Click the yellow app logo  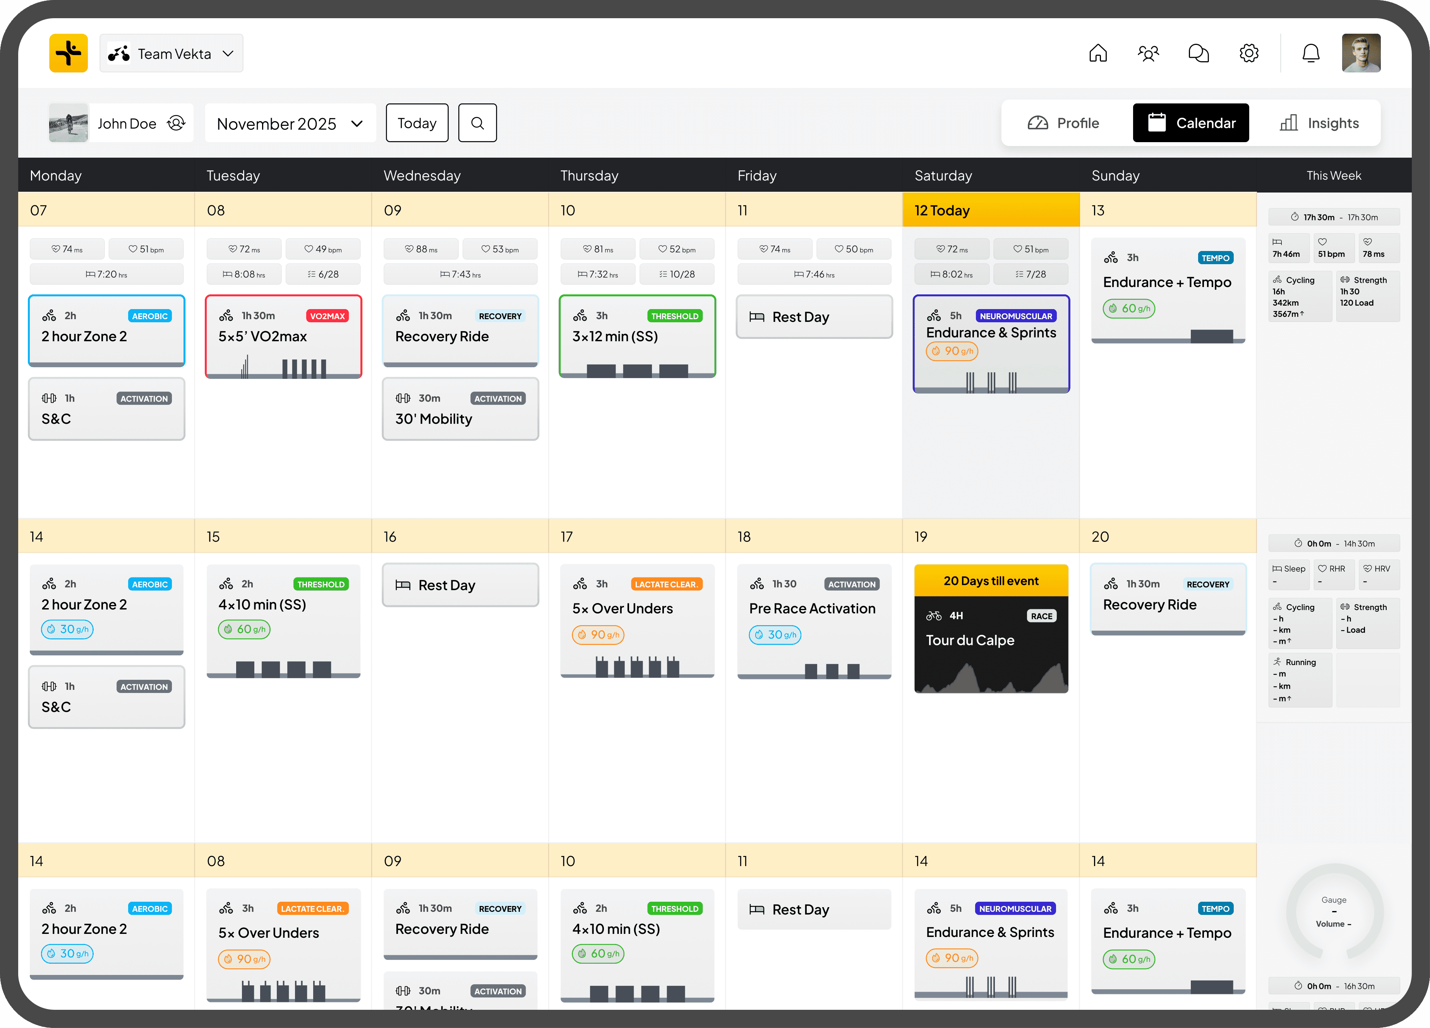tap(68, 53)
